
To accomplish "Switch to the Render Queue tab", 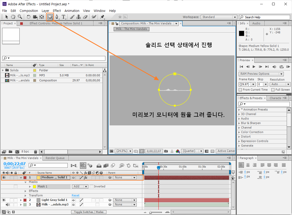I will pyautogui.click(x=55, y=158).
